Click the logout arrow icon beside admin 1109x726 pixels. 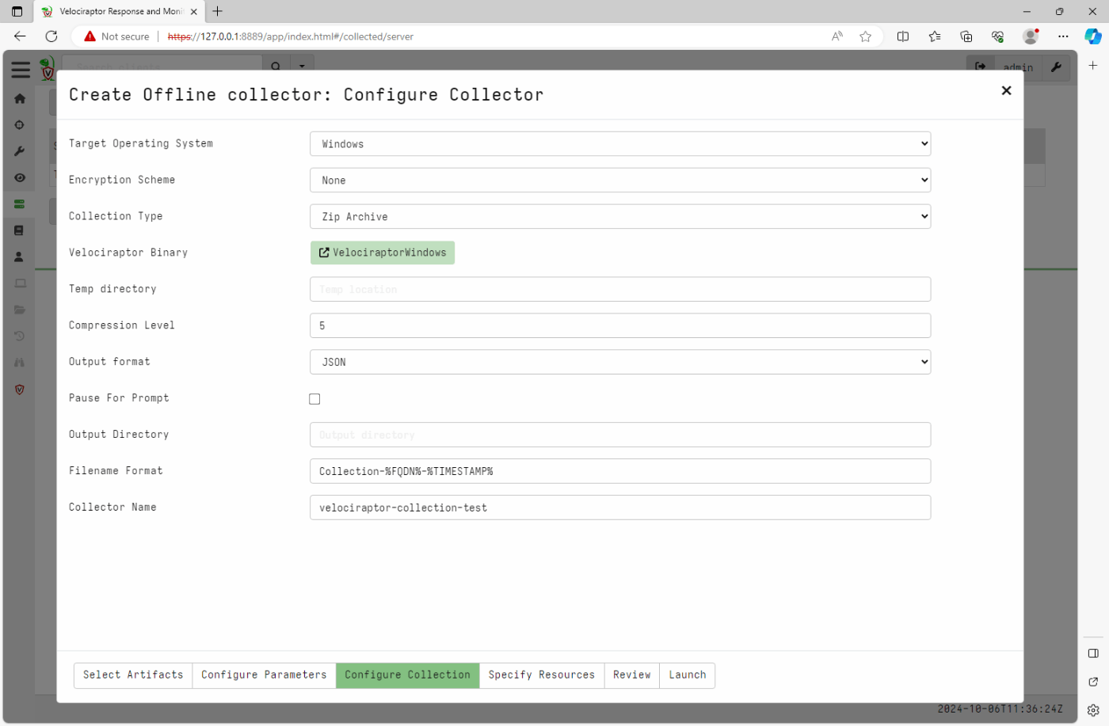(x=981, y=67)
